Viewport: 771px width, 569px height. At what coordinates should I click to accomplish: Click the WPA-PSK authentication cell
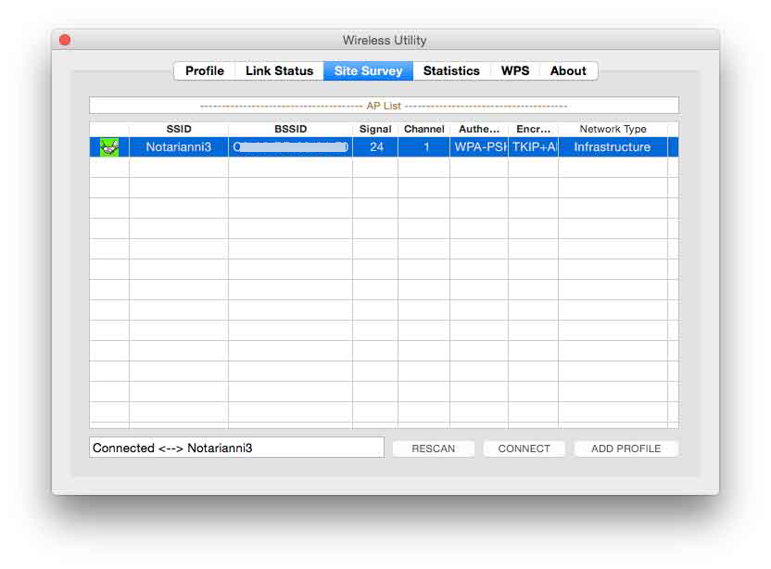pyautogui.click(x=479, y=147)
